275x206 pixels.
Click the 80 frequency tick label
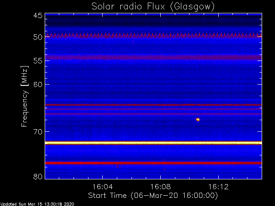pos(38,176)
